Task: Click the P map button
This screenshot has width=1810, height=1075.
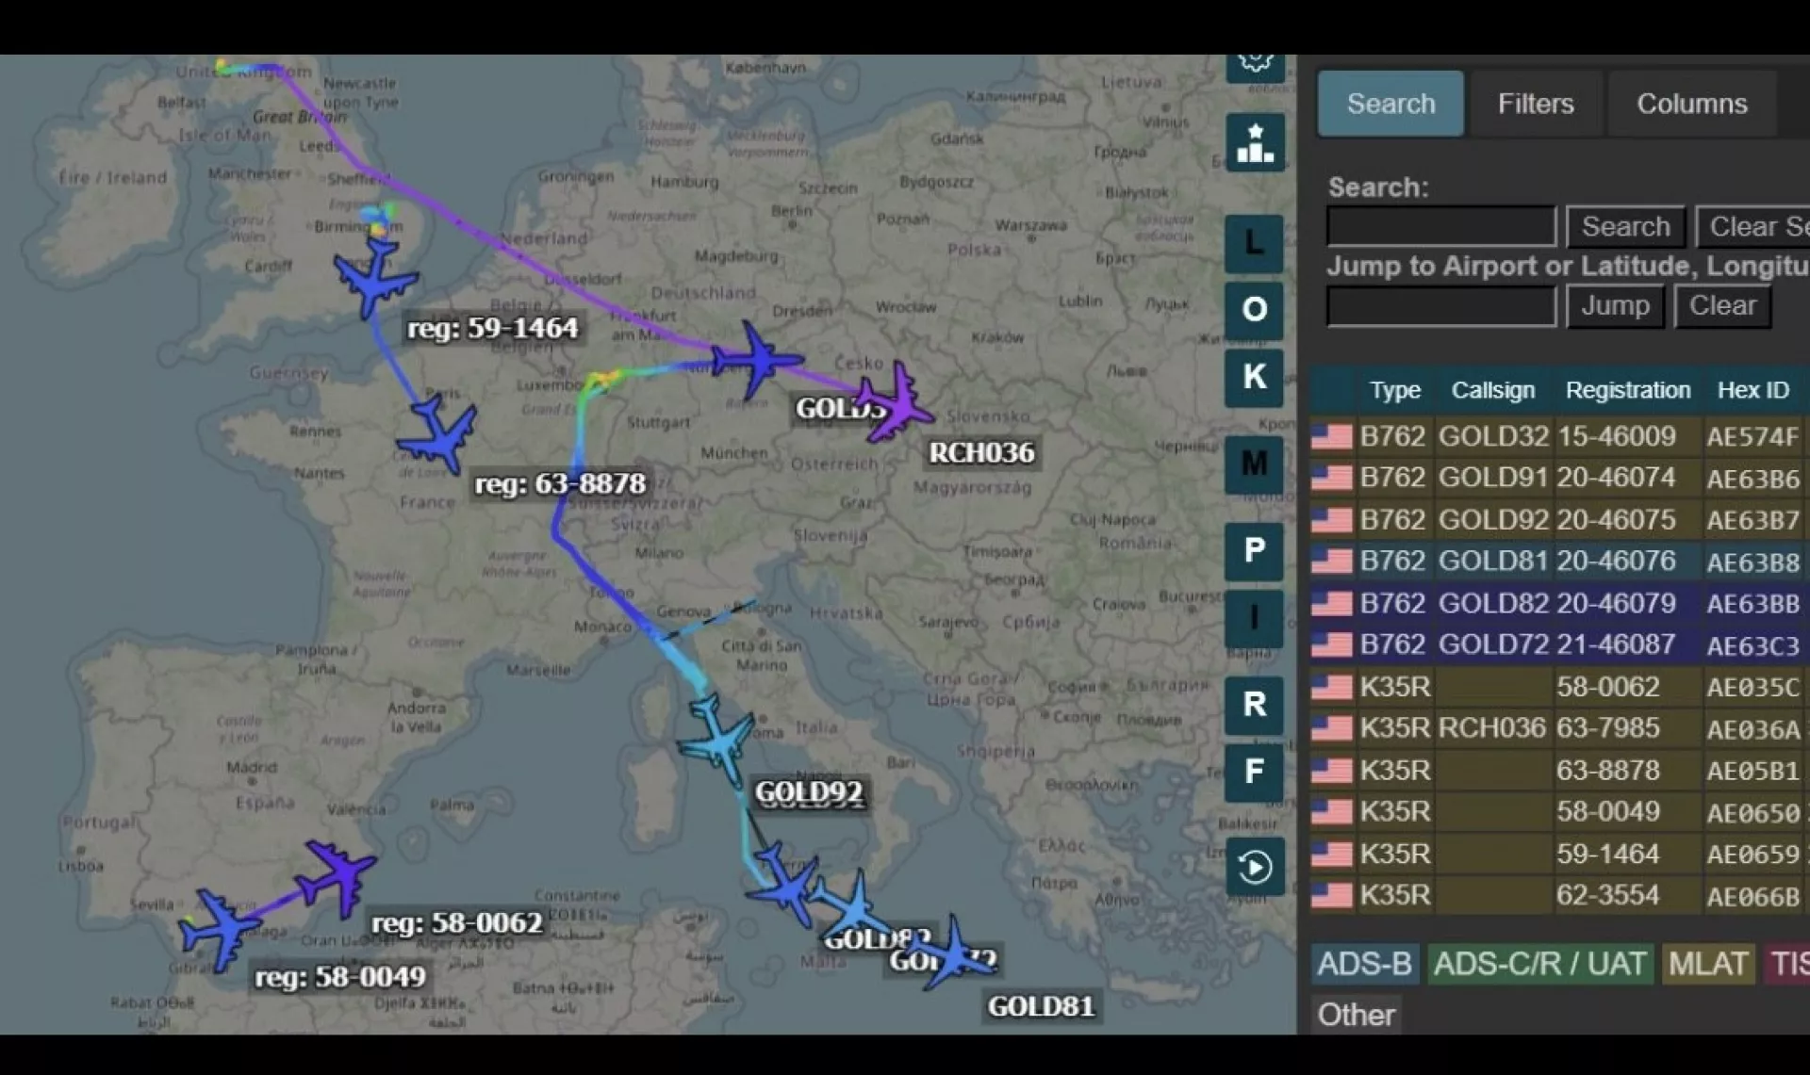Action: pyautogui.click(x=1254, y=550)
